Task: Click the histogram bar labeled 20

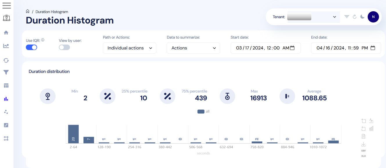Action: point(73,134)
